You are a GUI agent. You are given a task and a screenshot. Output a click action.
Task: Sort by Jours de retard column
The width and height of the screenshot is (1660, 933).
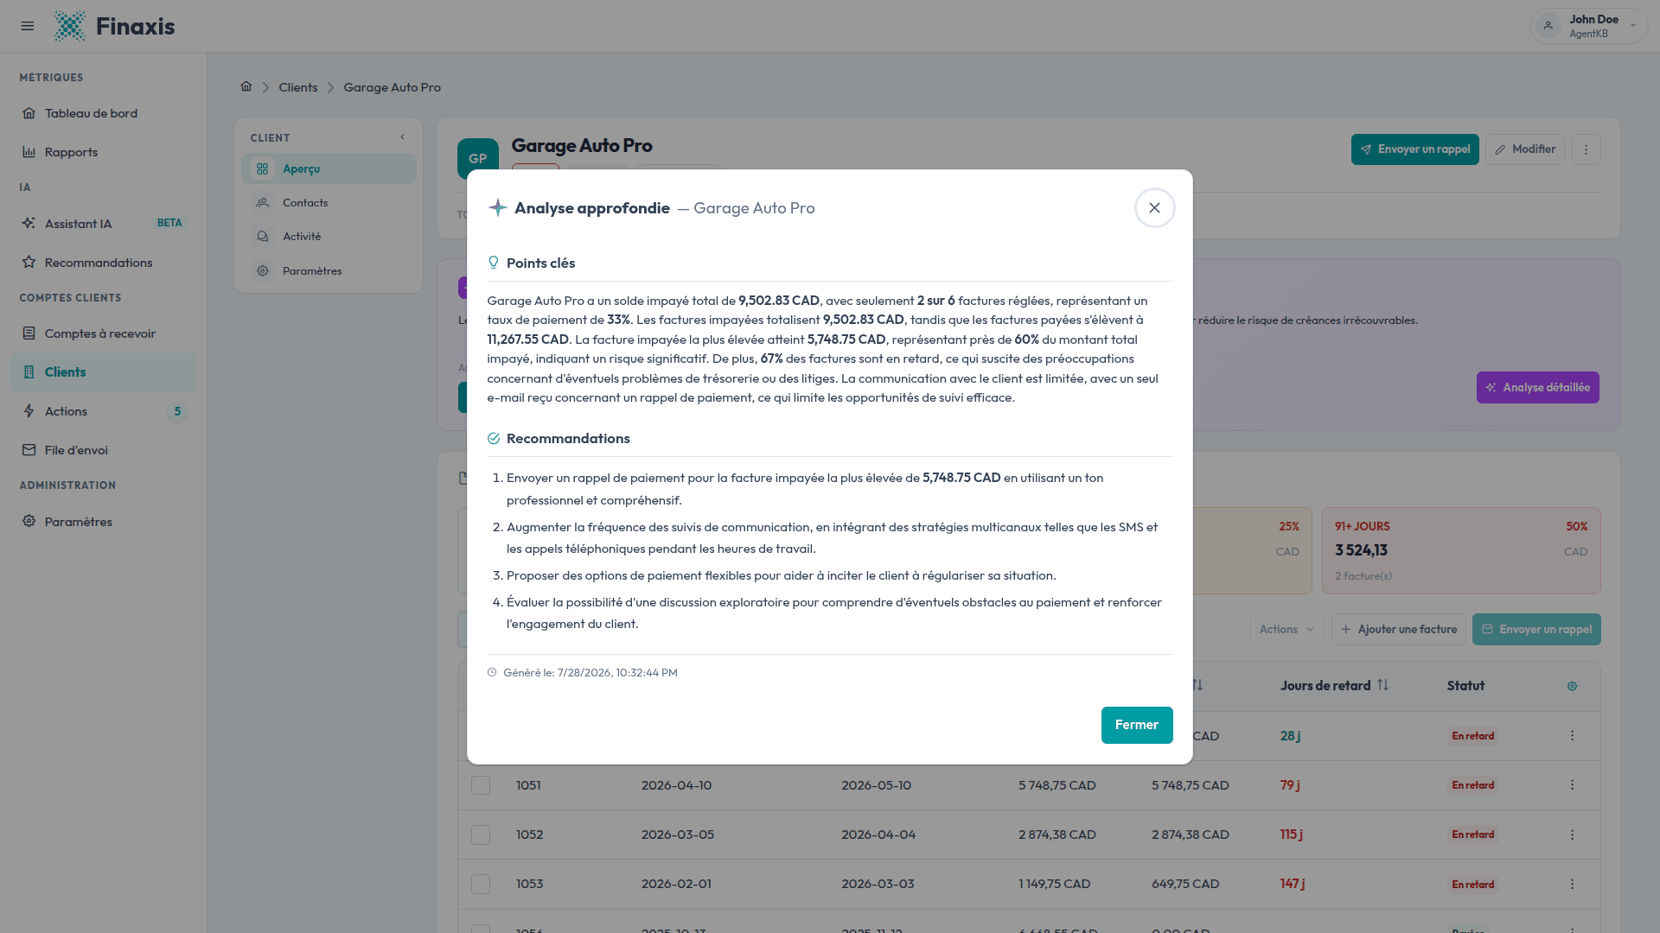click(x=1334, y=686)
